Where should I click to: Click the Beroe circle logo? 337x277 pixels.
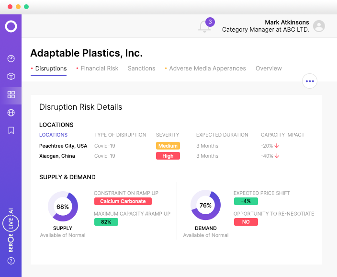pos(11,26)
